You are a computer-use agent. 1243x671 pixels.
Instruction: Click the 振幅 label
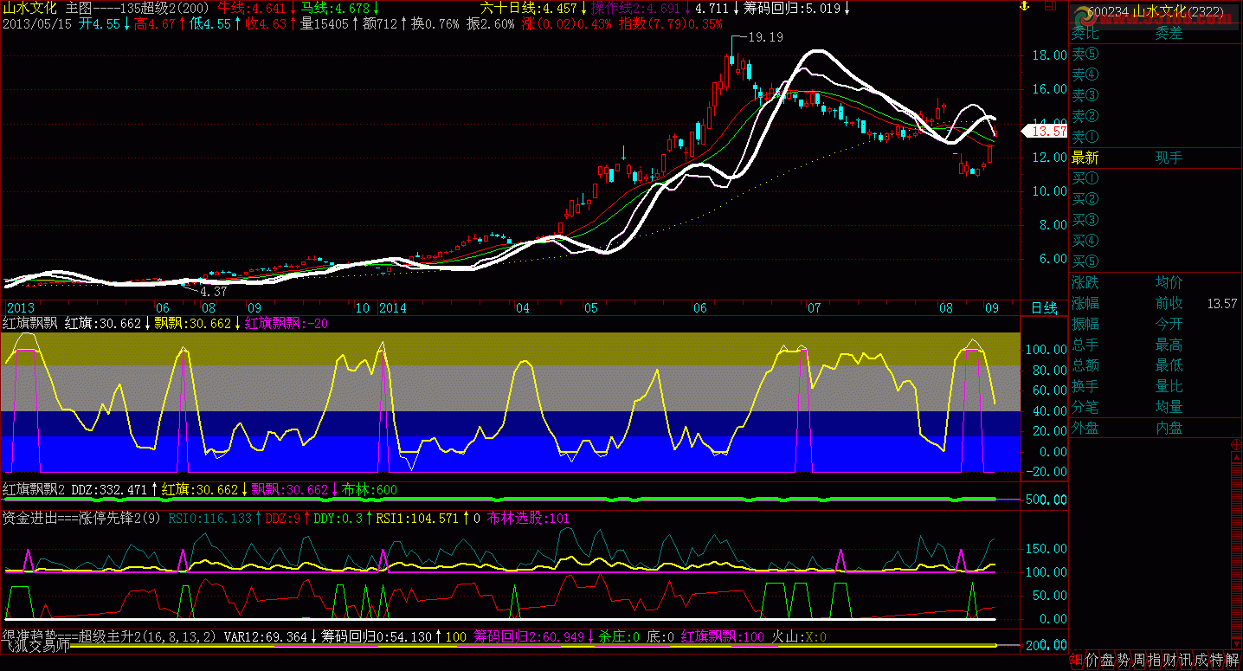[x=1085, y=324]
